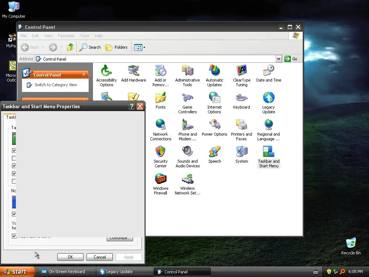Open the Fonts folder icon
This screenshot has height=277, width=369.
[x=160, y=101]
